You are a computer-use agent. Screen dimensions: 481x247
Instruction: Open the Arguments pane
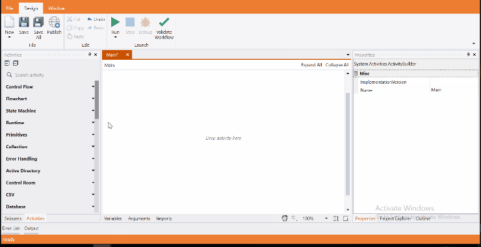coord(139,218)
